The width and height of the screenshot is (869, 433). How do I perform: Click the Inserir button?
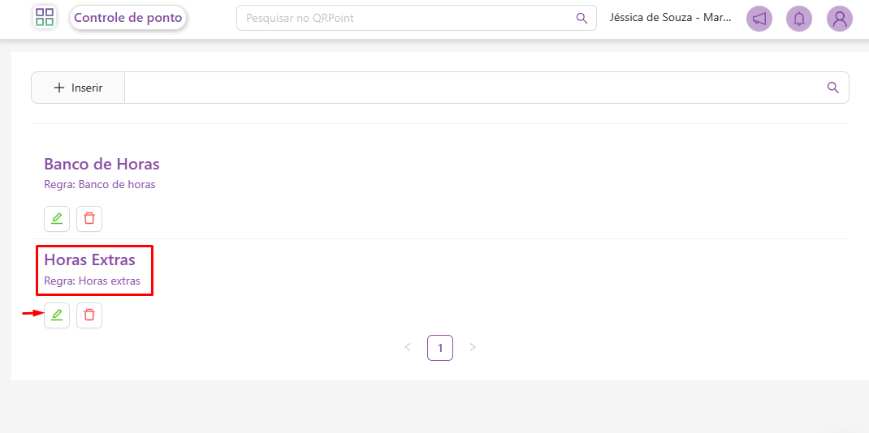coord(78,88)
